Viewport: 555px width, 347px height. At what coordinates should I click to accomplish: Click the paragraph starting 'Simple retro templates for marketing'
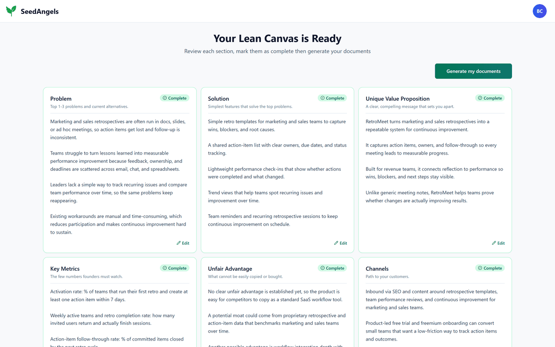point(277,125)
